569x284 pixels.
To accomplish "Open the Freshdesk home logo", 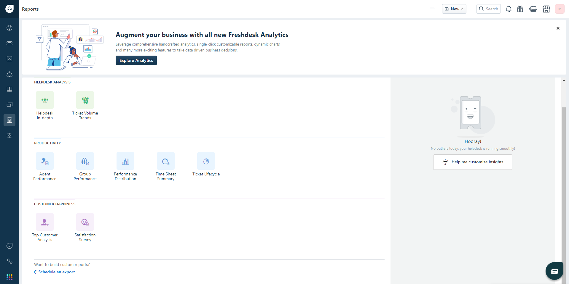I will [9, 9].
